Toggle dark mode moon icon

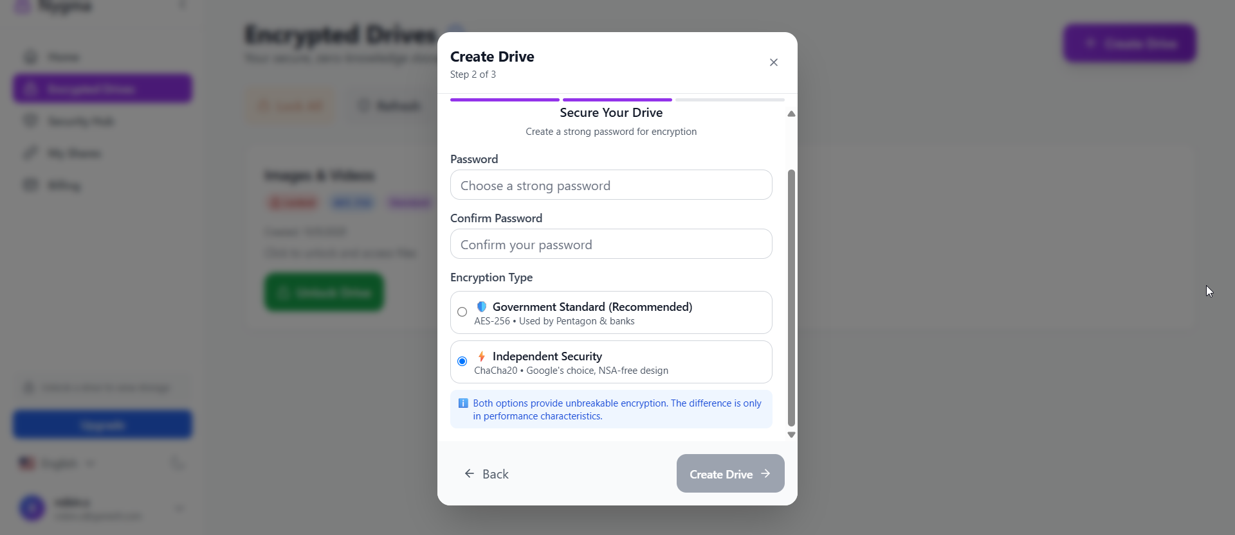178,463
